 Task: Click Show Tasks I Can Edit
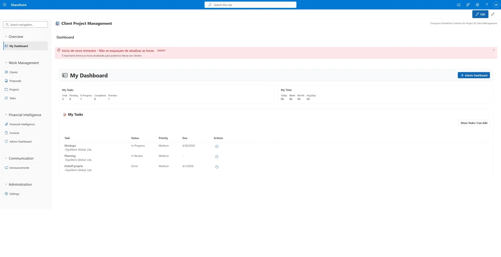pos(474,123)
